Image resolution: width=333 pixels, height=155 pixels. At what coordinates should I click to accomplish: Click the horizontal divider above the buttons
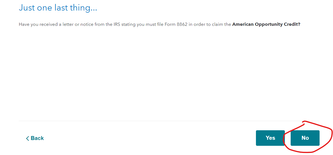[x=169, y=121]
